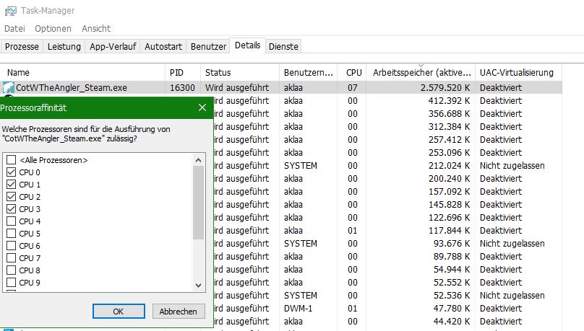Click the Arbeitsspeicher column header
This screenshot has height=331, width=584.
pyautogui.click(x=421, y=72)
